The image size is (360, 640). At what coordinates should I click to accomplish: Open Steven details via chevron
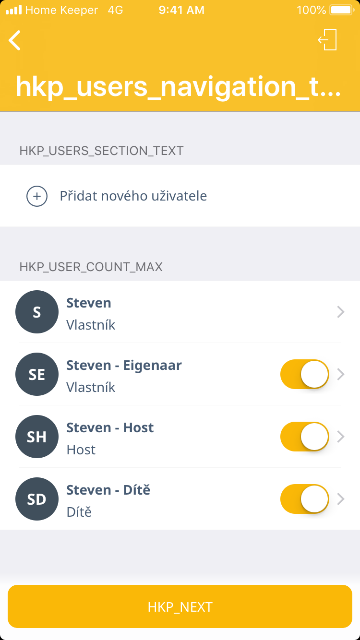coord(341,312)
